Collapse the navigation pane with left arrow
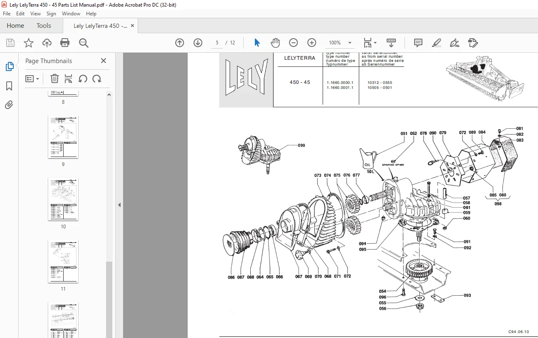 coord(119,205)
